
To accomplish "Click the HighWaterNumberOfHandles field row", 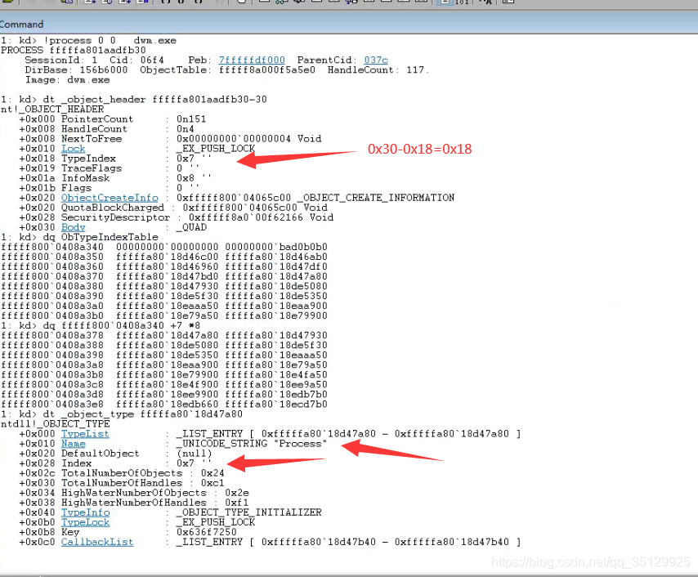I will coord(133,503).
